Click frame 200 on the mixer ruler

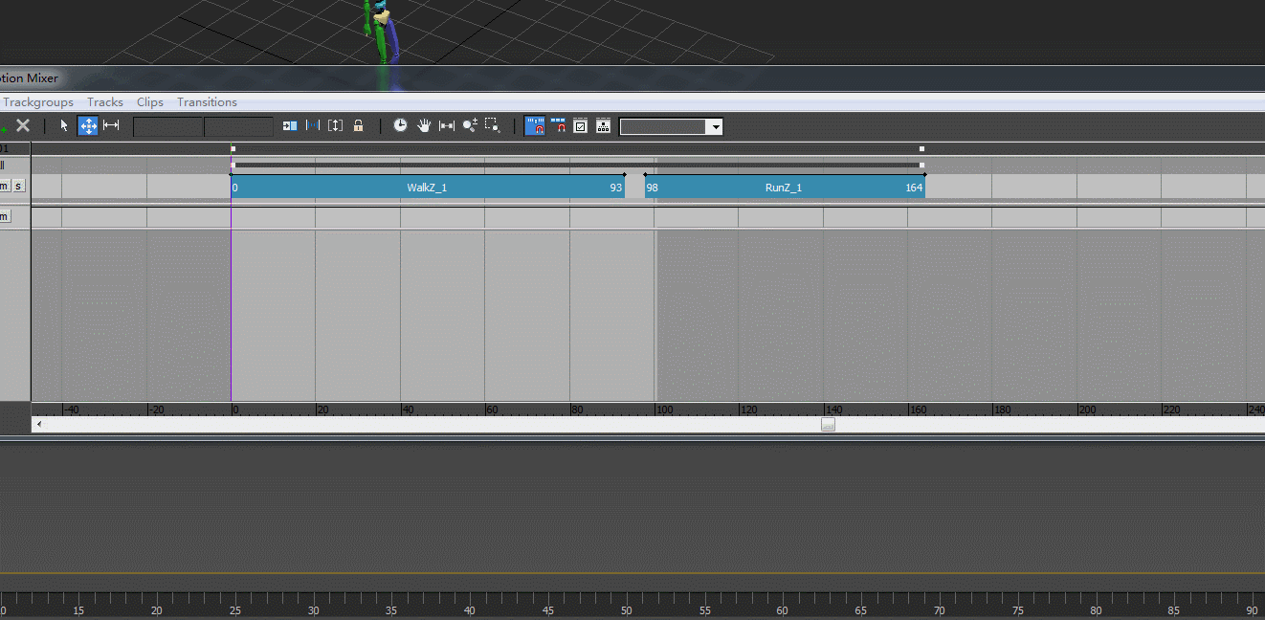(1087, 410)
